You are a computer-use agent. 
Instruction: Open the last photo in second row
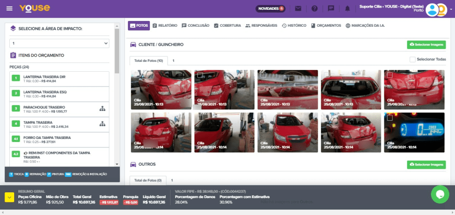point(414,133)
